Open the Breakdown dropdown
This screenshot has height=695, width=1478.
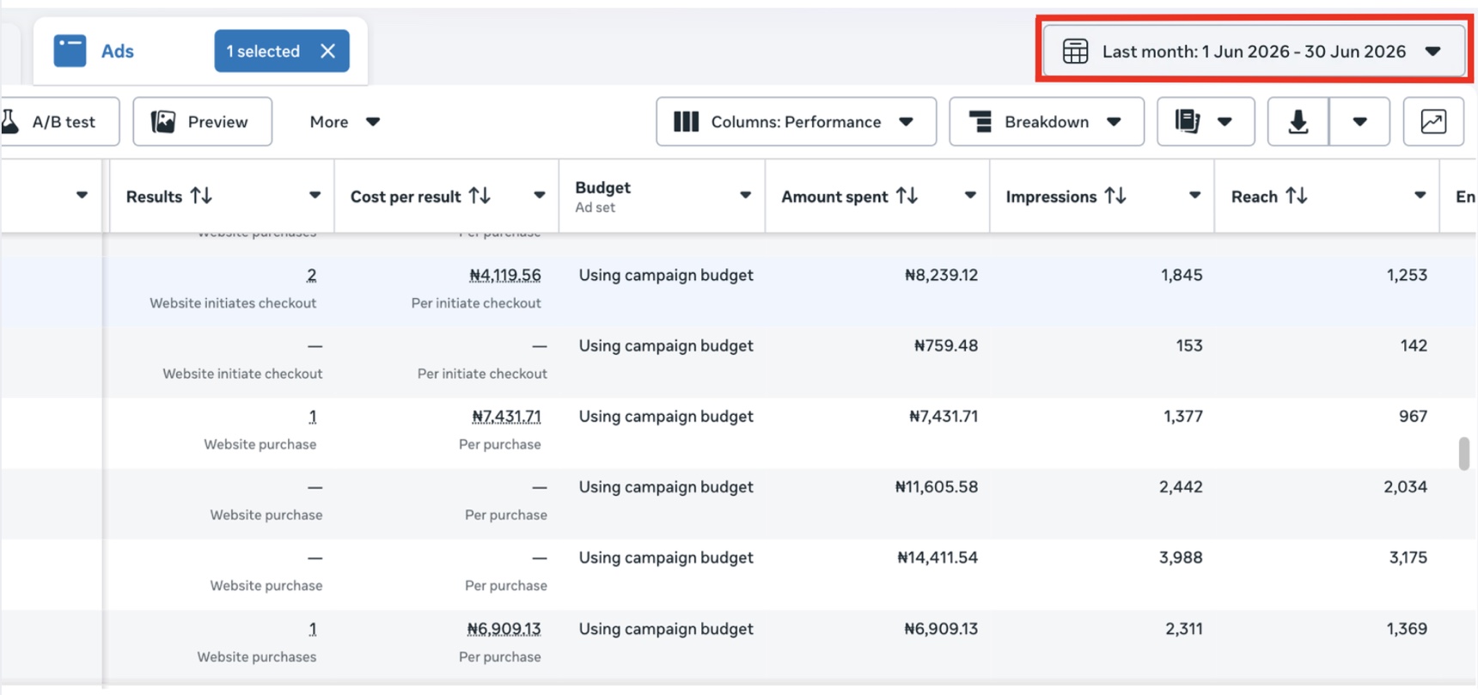(1047, 122)
